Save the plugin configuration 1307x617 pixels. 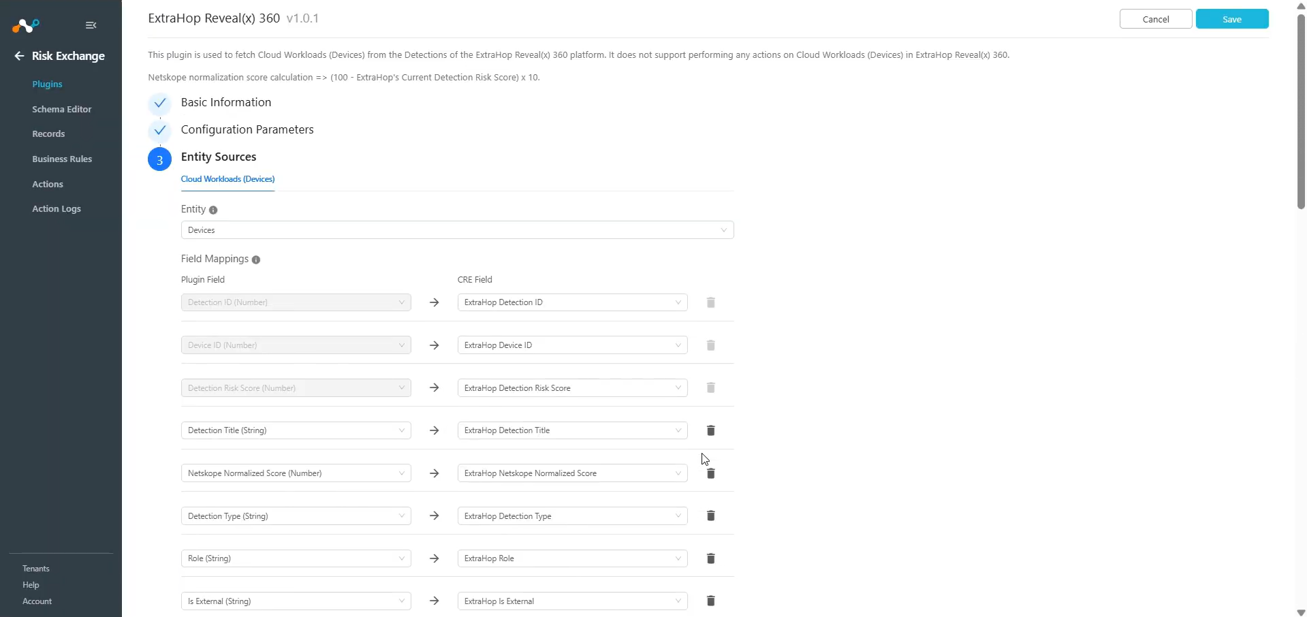click(x=1232, y=19)
